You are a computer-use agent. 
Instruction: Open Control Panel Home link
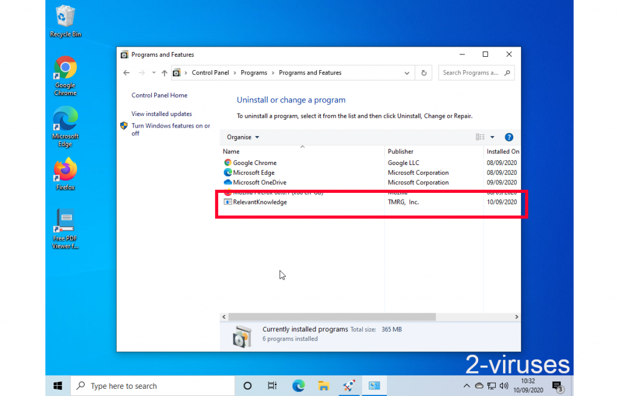tap(160, 96)
